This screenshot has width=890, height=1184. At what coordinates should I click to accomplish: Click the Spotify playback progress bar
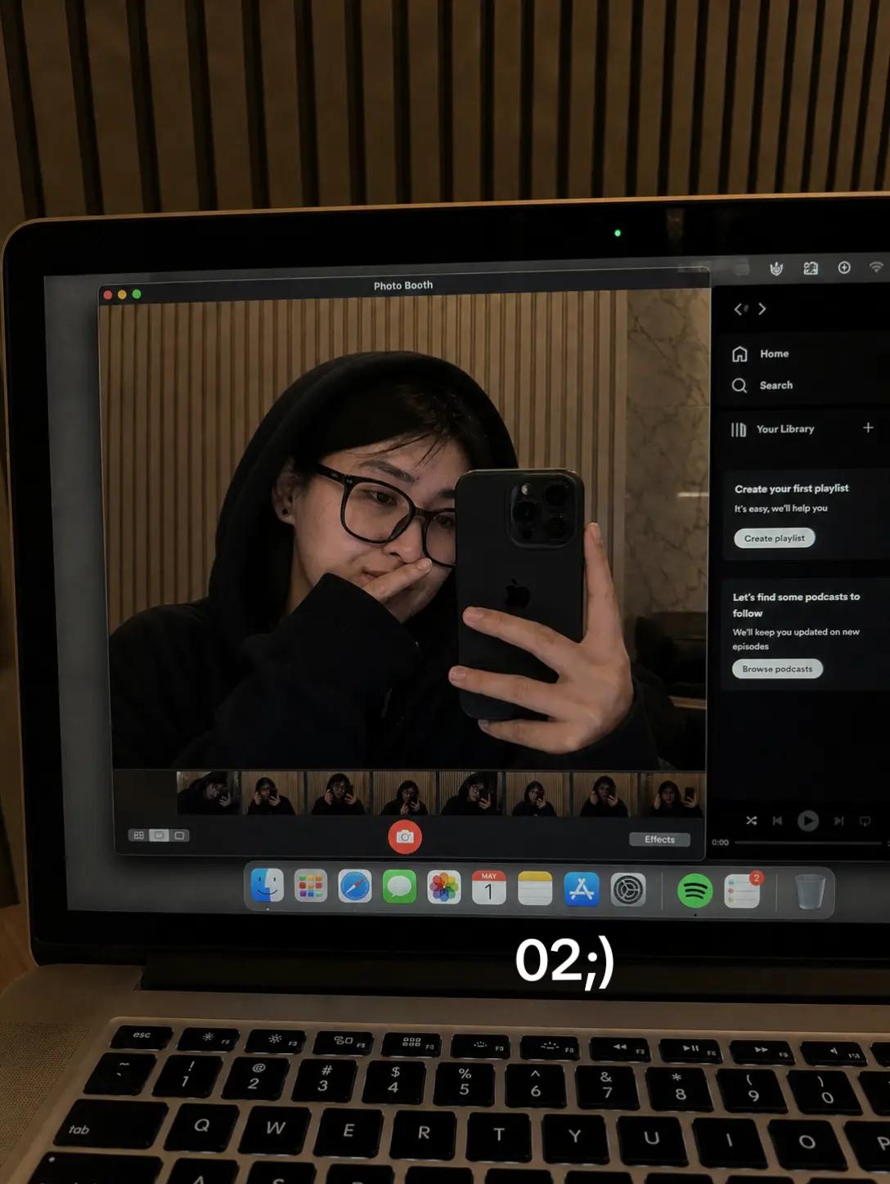(x=807, y=843)
